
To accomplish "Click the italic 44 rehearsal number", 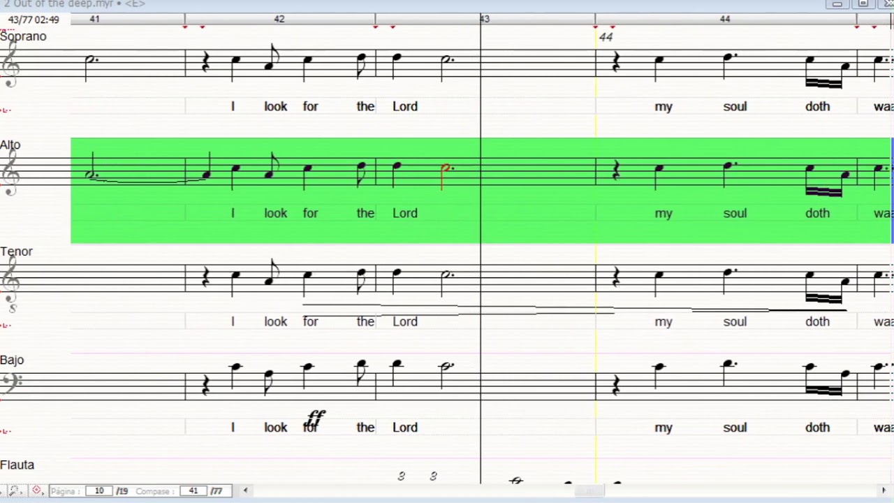I will 606,37.
